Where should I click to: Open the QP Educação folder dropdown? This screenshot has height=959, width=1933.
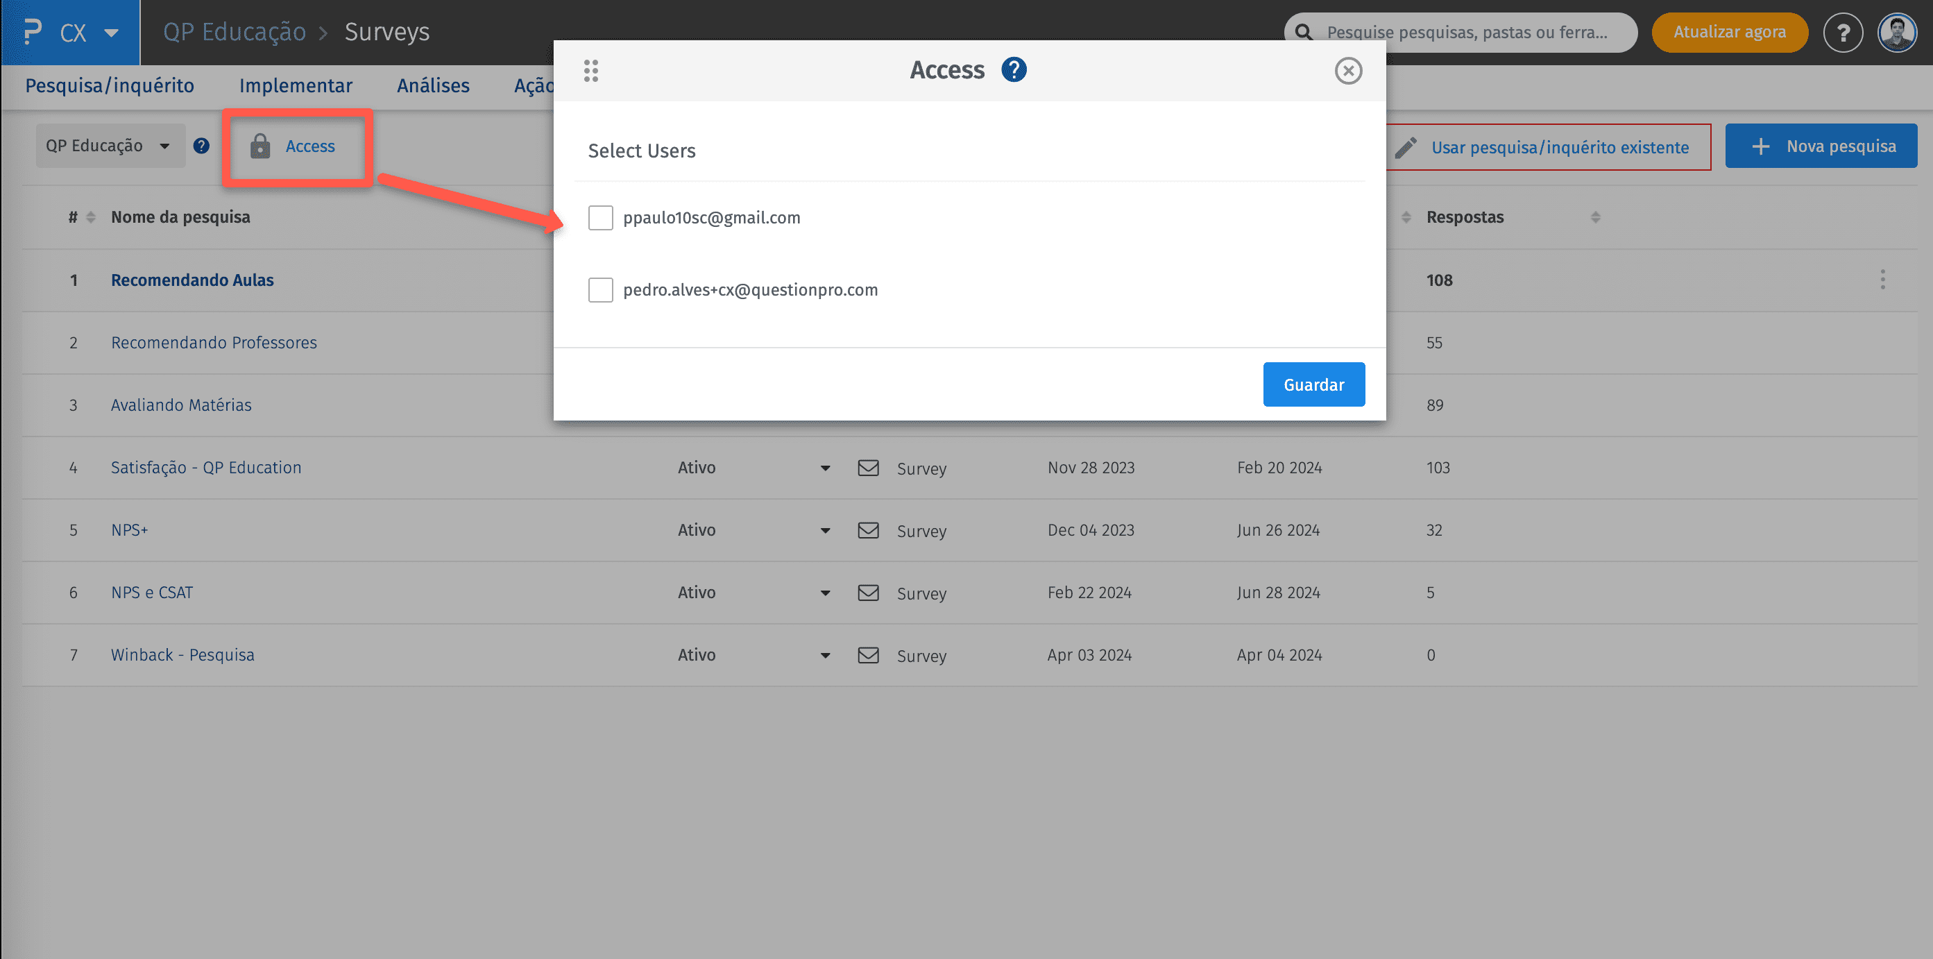pos(110,146)
